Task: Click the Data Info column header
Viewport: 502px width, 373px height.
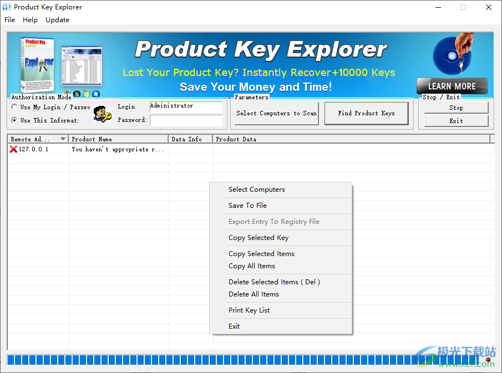Action: (190, 139)
